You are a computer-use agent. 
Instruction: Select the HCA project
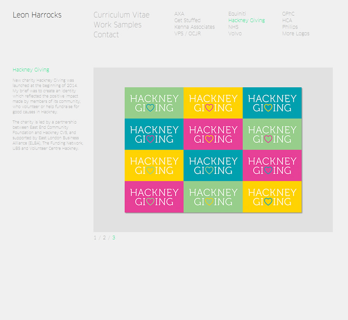pyautogui.click(x=287, y=21)
